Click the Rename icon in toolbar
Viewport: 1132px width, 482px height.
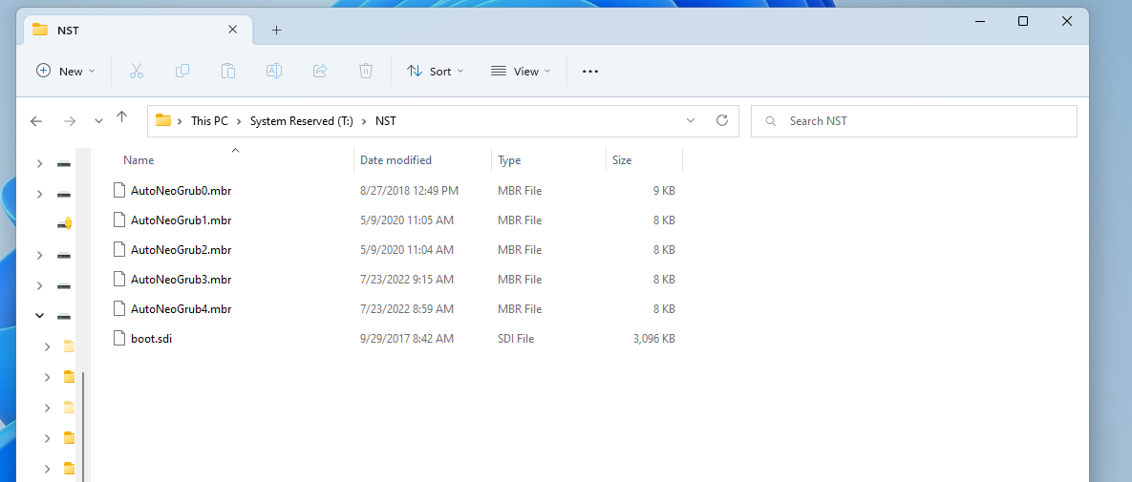(273, 71)
